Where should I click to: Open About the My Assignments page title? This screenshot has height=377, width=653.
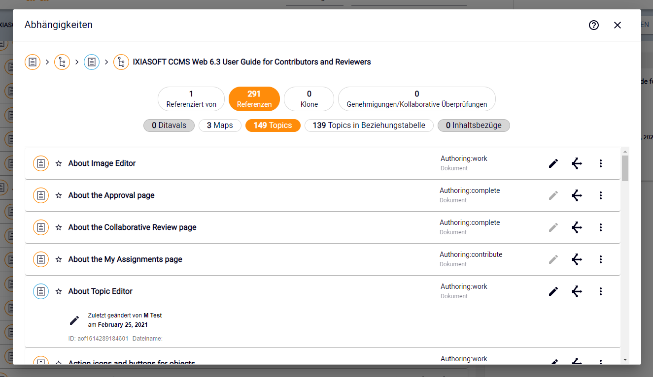(x=125, y=259)
